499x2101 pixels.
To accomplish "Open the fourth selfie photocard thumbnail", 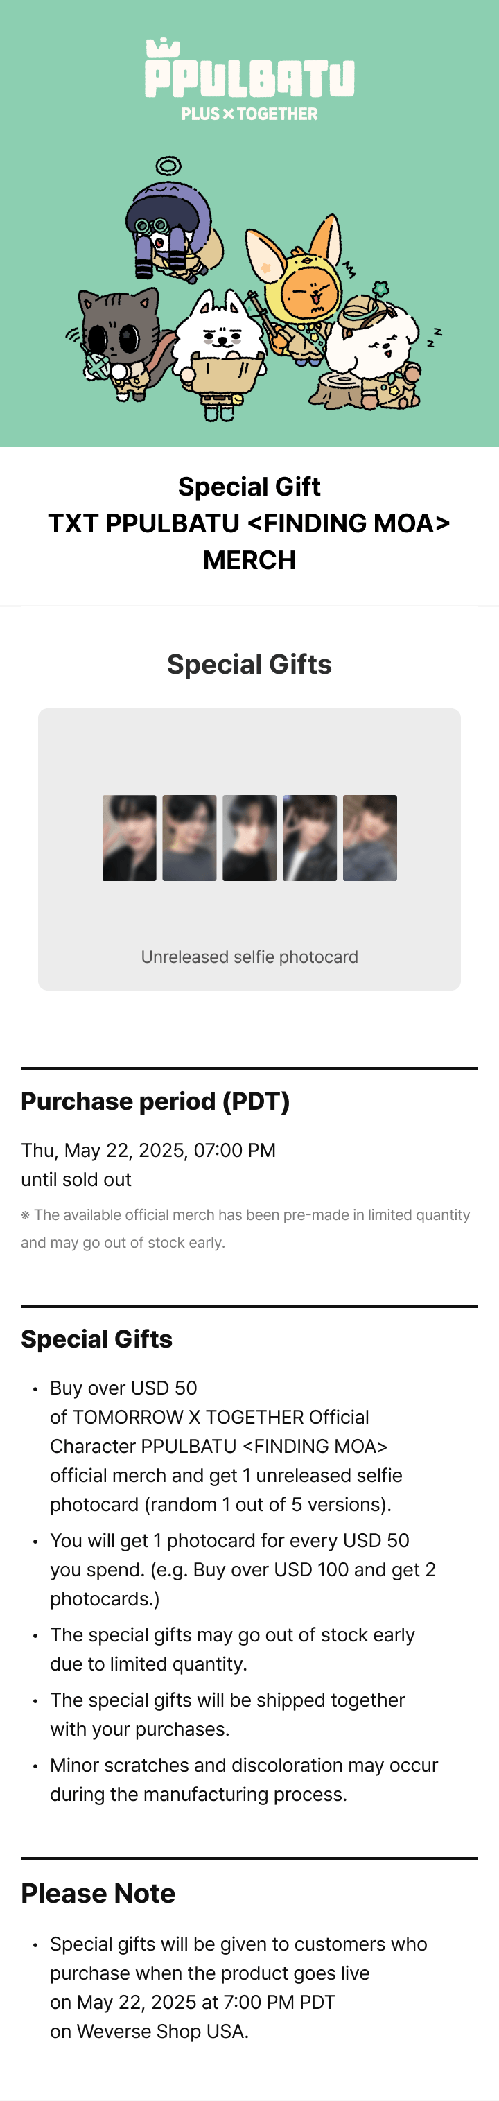I will pyautogui.click(x=310, y=837).
